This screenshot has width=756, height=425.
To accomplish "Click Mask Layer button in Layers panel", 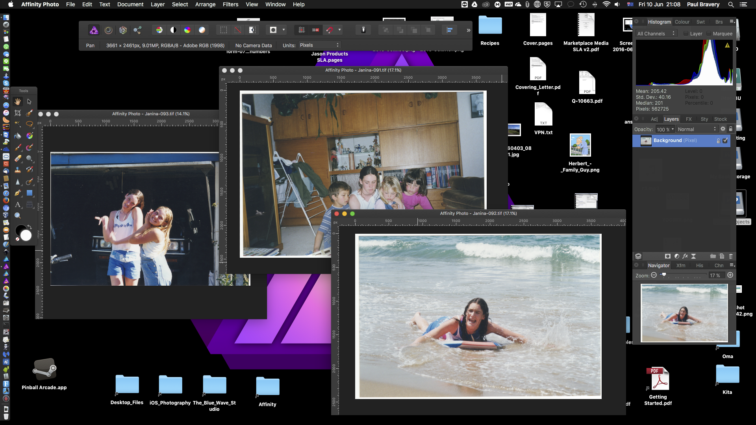I will (x=667, y=256).
